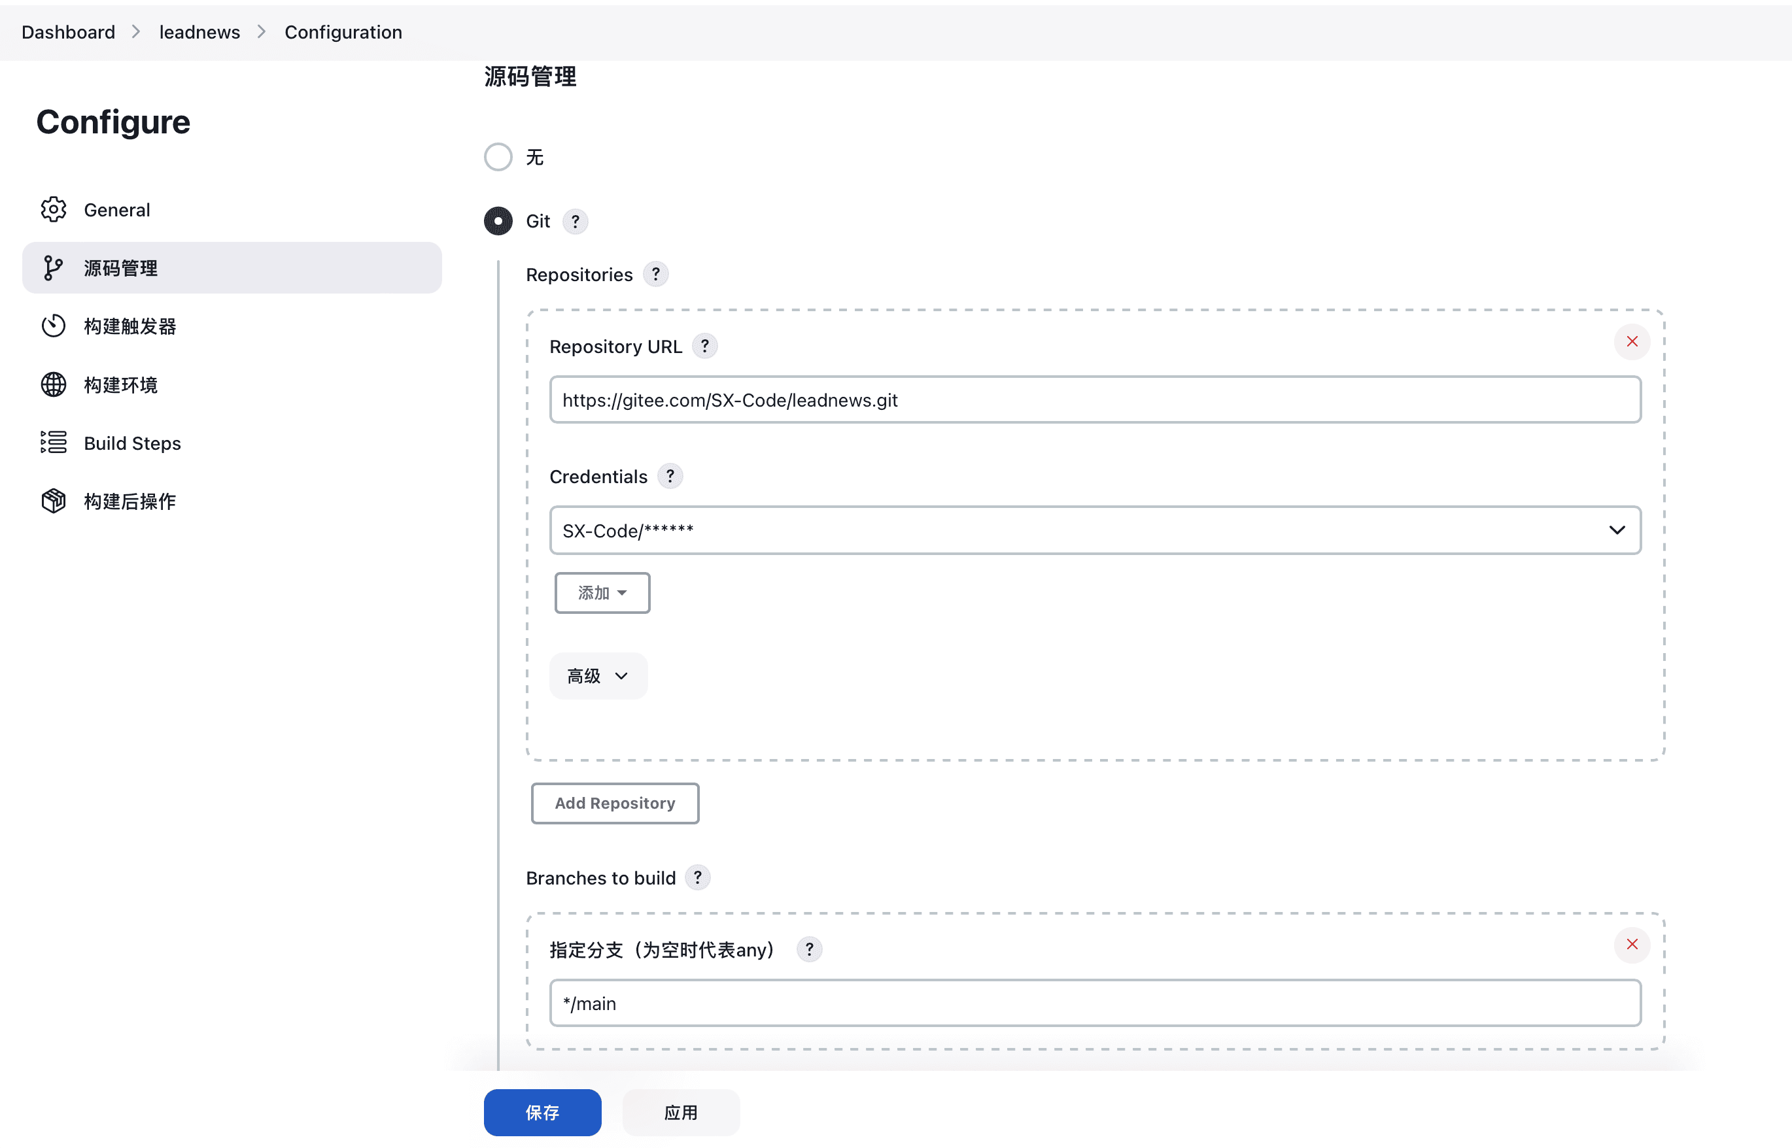
Task: Open help for Repository URL
Action: pos(705,346)
